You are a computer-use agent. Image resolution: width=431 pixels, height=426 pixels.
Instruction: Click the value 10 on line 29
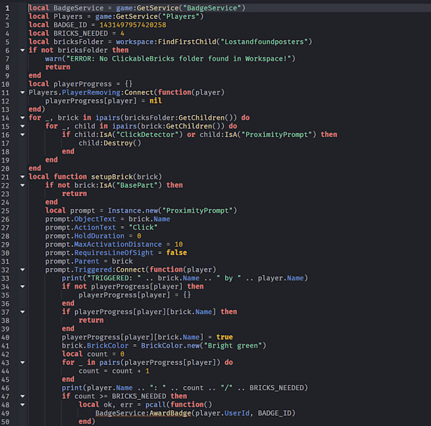point(179,244)
